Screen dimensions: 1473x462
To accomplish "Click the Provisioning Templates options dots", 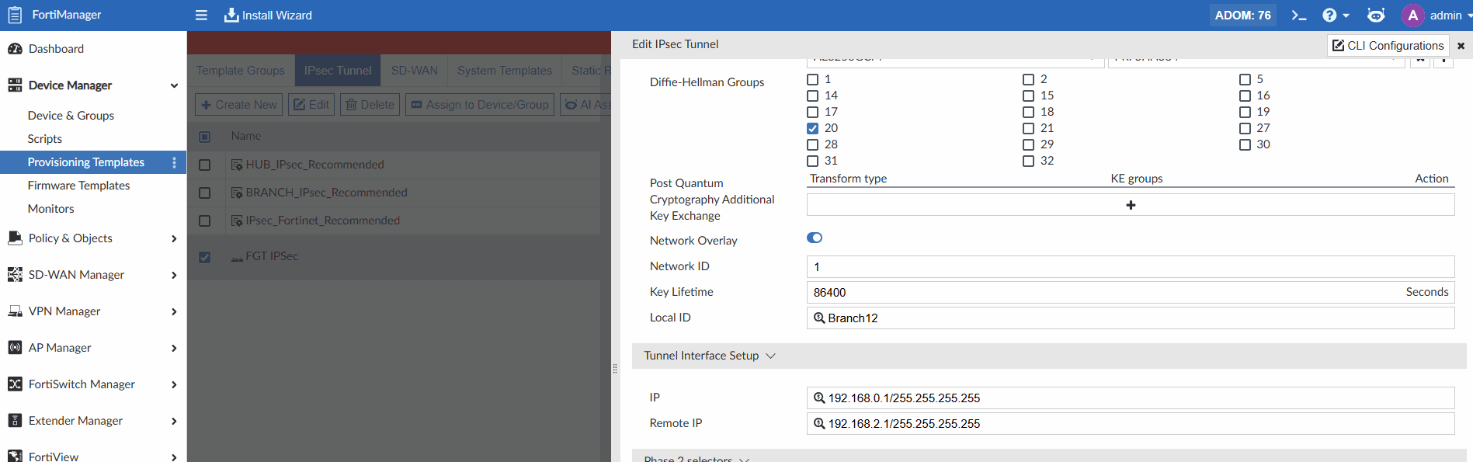I will point(174,162).
